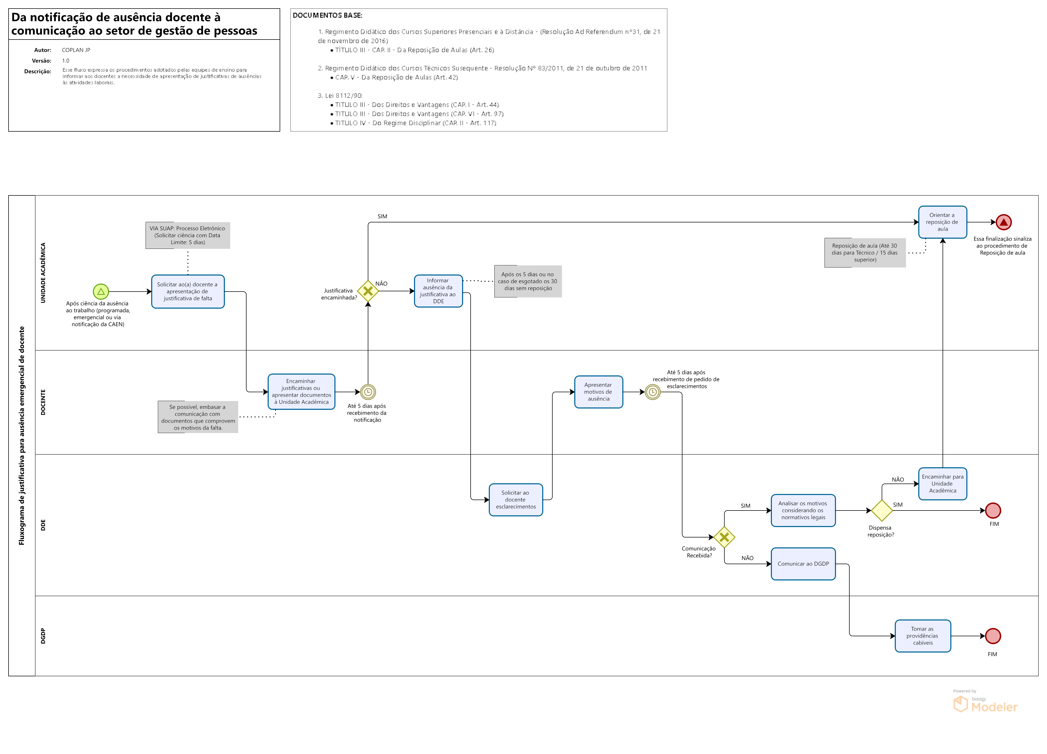Image resolution: width=1047 pixels, height=754 pixels.
Task: Click the 'DOCUMENTOS BASE:' text box heading
Action: tap(327, 16)
